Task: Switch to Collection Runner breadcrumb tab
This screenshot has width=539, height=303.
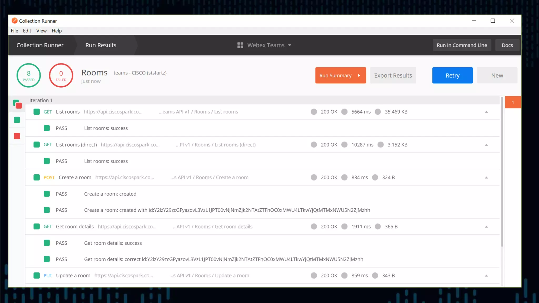Action: click(x=40, y=45)
